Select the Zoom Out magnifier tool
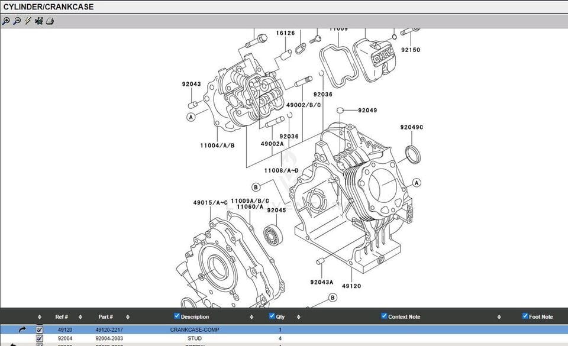568x346 pixels. click(x=17, y=21)
